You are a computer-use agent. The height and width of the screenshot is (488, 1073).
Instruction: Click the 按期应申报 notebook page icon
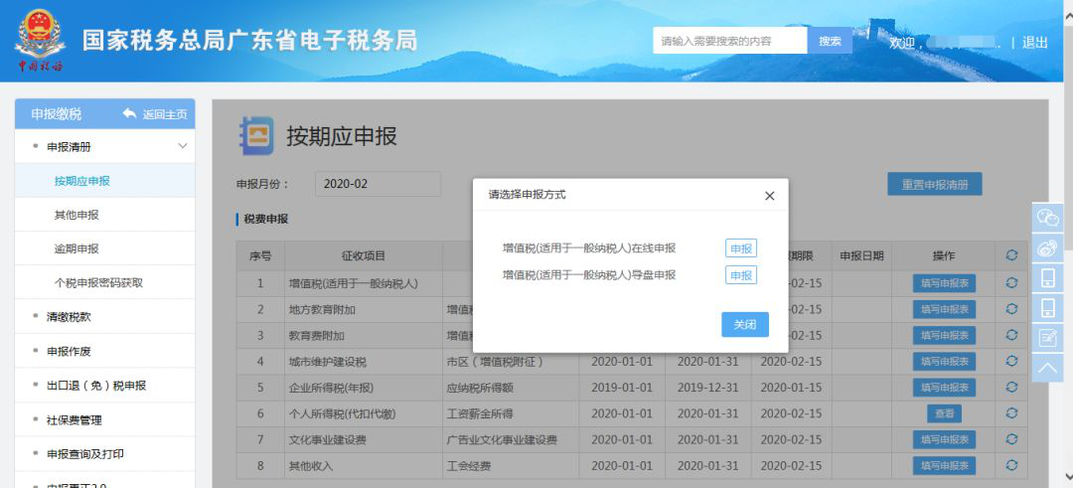256,135
